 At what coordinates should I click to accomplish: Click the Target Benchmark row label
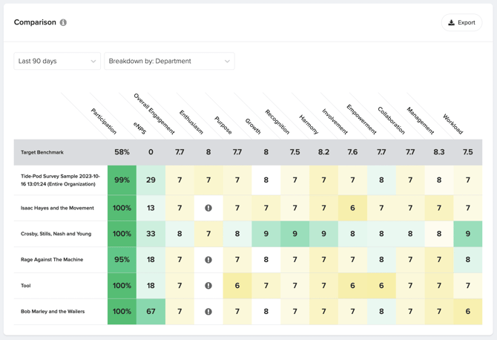click(42, 152)
